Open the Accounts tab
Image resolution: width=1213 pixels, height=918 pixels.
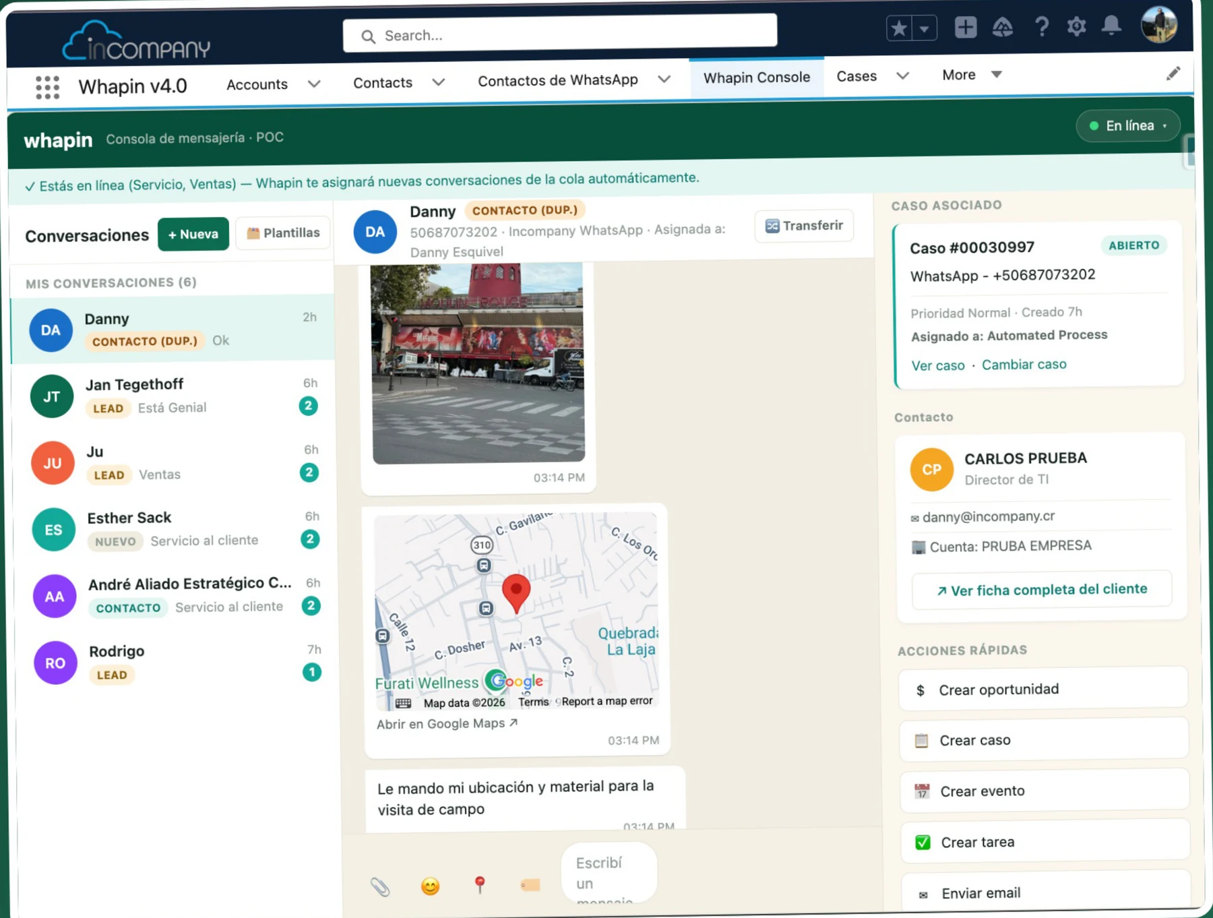coord(257,84)
